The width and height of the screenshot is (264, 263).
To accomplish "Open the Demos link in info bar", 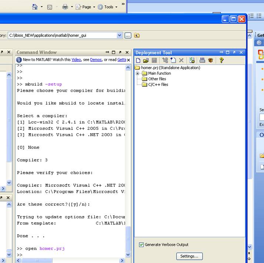I will pos(96,60).
